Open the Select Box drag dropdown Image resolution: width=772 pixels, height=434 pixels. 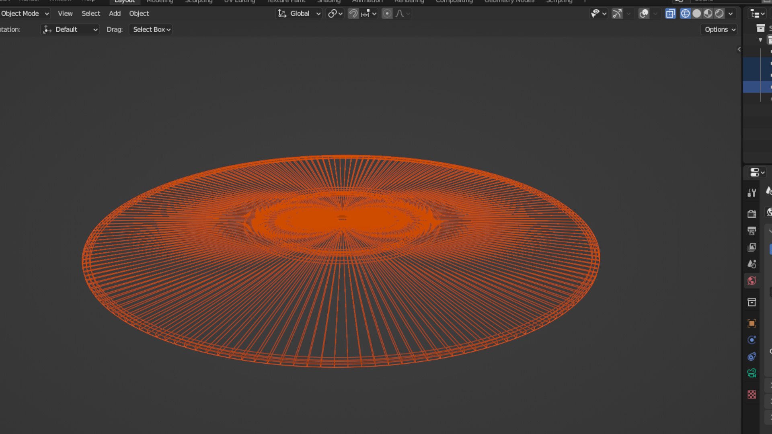point(151,29)
